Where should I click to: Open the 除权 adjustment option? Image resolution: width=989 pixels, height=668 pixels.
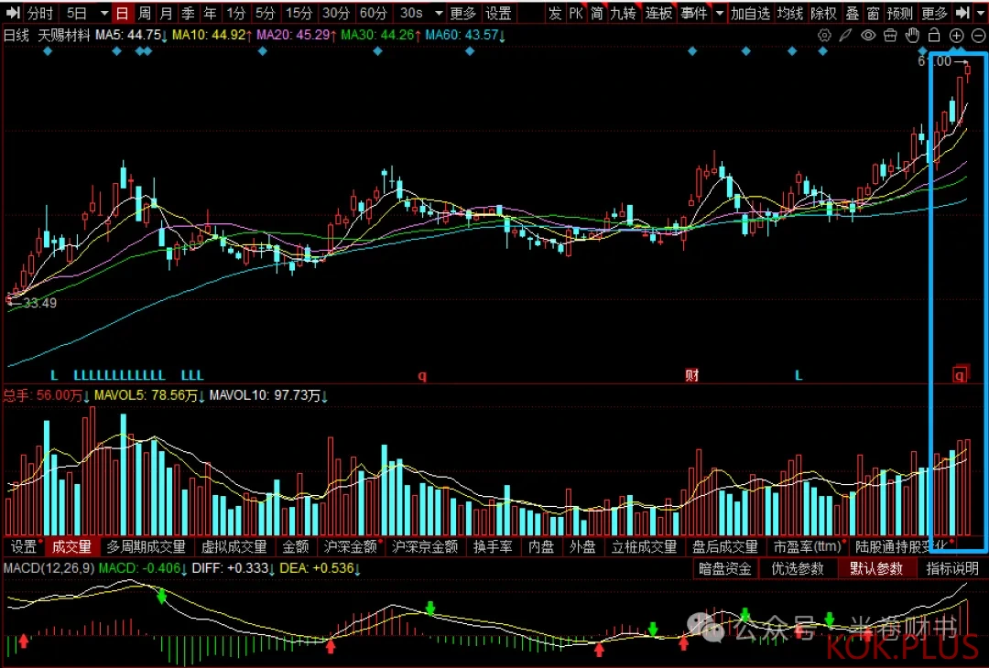coord(823,13)
